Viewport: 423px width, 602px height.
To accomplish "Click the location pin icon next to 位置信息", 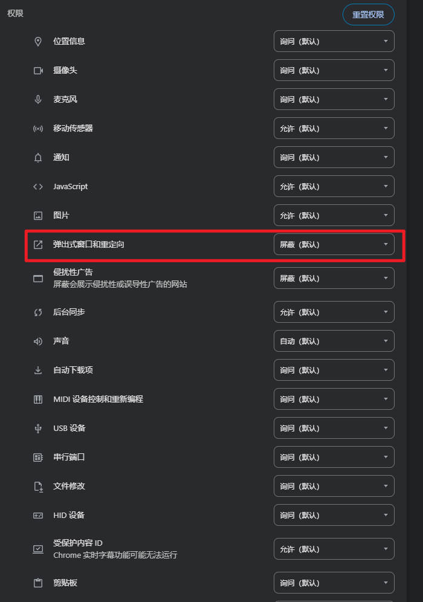I will [x=37, y=41].
